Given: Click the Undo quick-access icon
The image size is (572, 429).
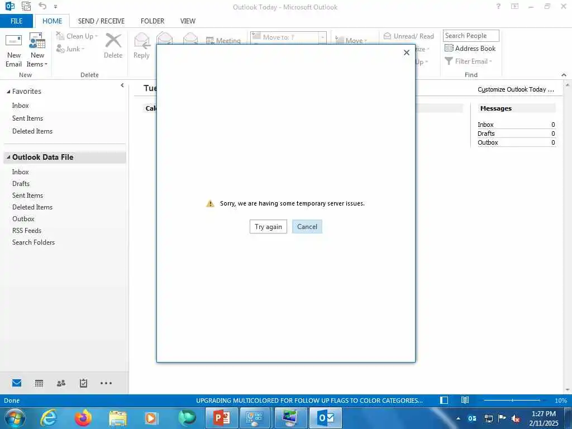Looking at the screenshot, I should click(x=42, y=6).
